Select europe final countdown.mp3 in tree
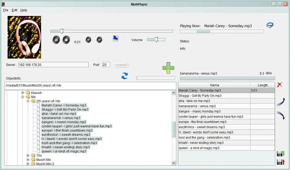The image size is (290, 170). click(x=67, y=131)
